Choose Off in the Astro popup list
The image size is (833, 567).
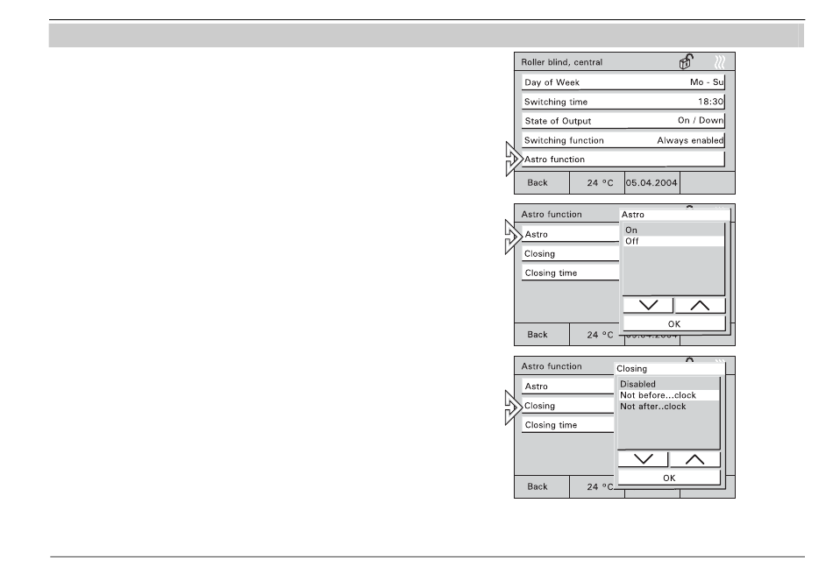coord(673,241)
